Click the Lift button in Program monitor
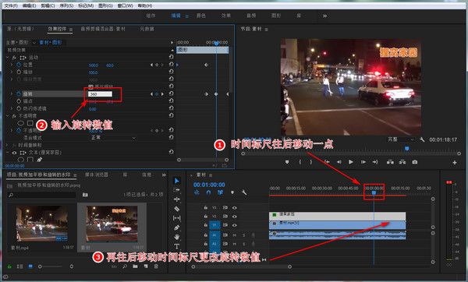The image size is (468, 282). point(390,162)
